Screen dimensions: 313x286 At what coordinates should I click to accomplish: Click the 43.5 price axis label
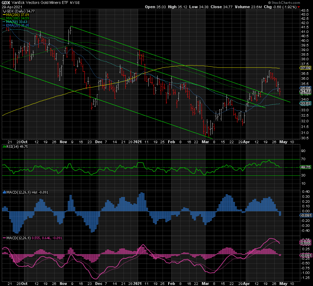304,10
